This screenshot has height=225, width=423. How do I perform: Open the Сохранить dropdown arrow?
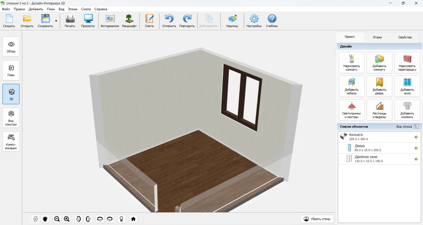(x=56, y=21)
